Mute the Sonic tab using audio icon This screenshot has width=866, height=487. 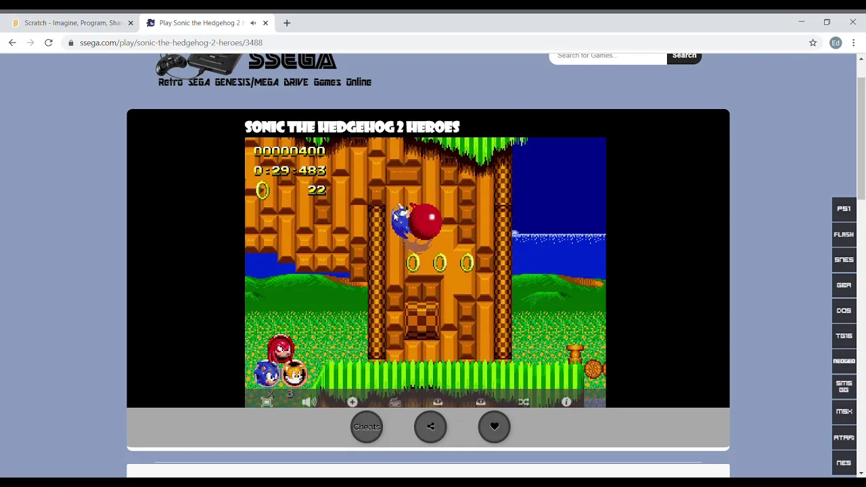253,23
